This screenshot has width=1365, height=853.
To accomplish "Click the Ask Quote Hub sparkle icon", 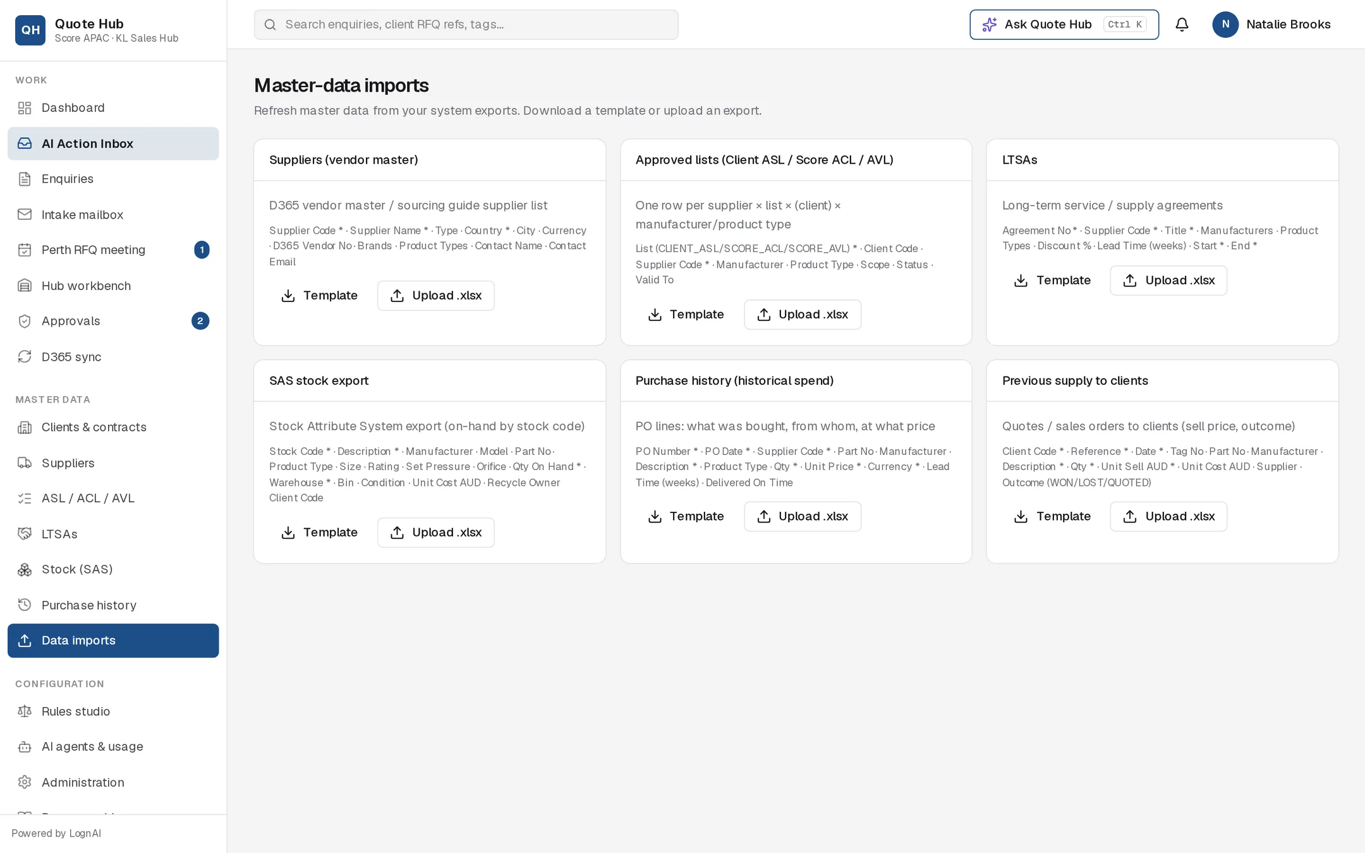I will point(990,25).
